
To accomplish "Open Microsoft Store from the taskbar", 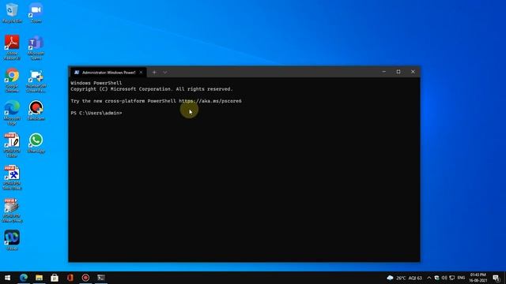I will click(55, 278).
